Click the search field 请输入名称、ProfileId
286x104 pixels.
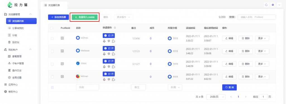pyautogui.click(x=257, y=17)
